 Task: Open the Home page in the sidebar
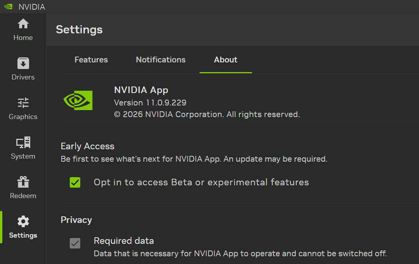click(23, 30)
